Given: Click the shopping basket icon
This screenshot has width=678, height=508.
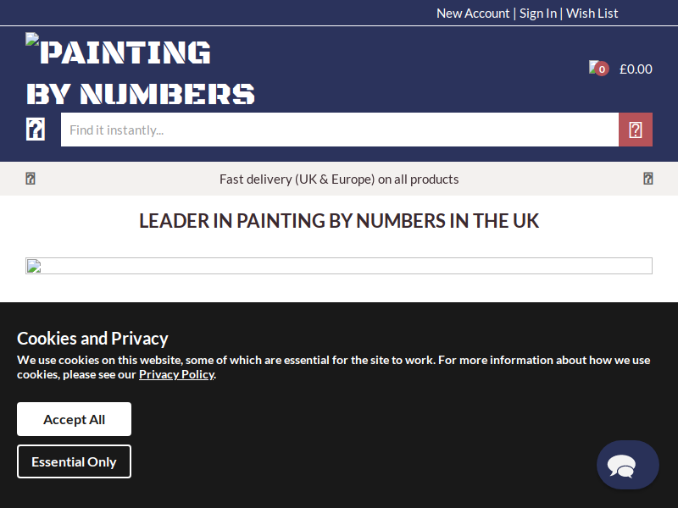Looking at the screenshot, I should click(594, 67).
